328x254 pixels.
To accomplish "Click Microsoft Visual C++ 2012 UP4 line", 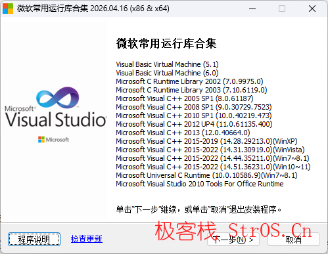I will [x=194, y=124].
